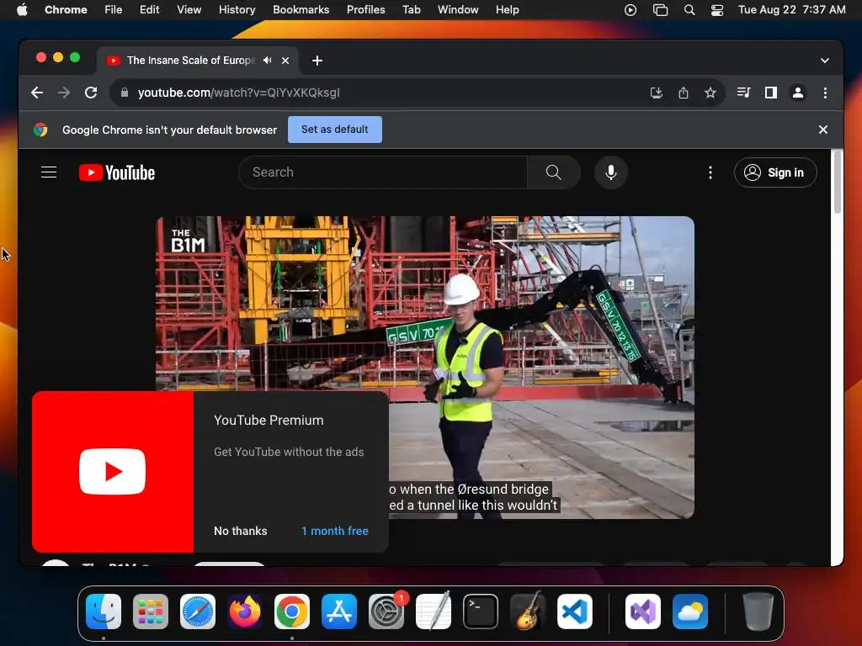Image resolution: width=862 pixels, height=646 pixels.
Task: Open a new tab with plus
Action: coord(317,61)
